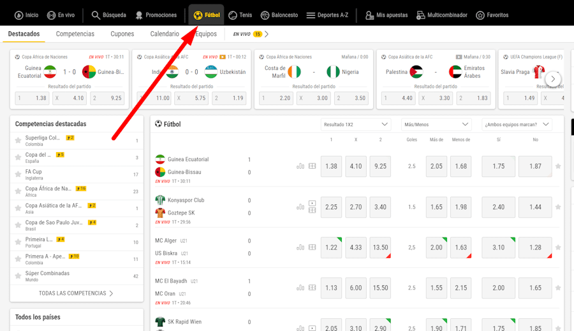The height and width of the screenshot is (331, 574).
Task: Select Más de 1.55 for MC El Bayadh
Action: coord(436,288)
